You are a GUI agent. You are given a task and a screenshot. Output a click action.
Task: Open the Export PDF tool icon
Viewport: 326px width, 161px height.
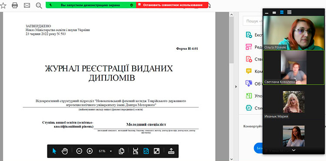tap(249, 35)
